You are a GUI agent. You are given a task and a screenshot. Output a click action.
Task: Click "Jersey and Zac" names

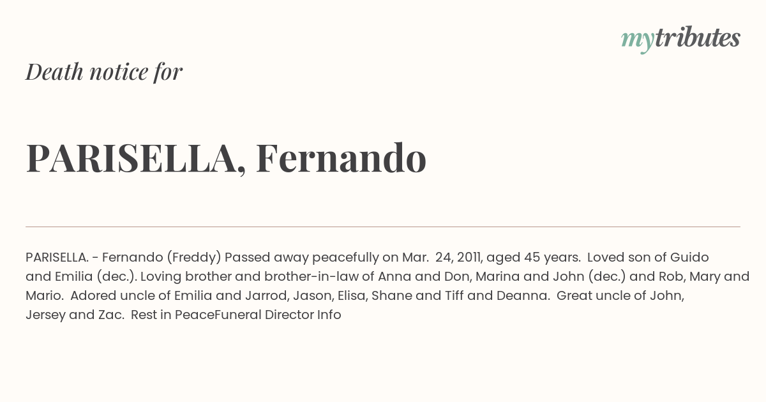tap(75, 315)
